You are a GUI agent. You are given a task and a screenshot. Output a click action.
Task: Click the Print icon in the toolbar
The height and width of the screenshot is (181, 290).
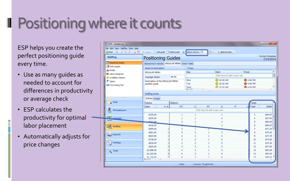pos(135,52)
